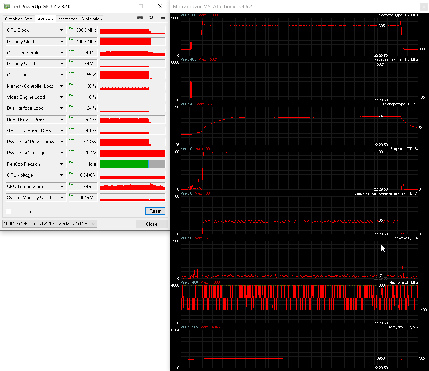The height and width of the screenshot is (371, 429).
Task: Expand the Memory Used sensor dropdown
Action: [62, 63]
